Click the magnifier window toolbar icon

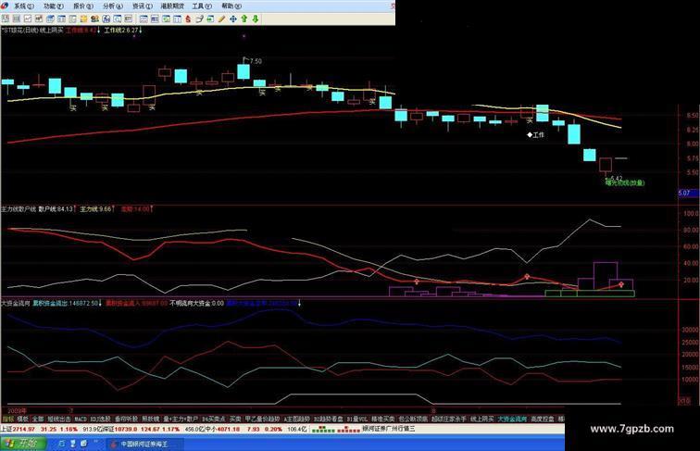117,19
